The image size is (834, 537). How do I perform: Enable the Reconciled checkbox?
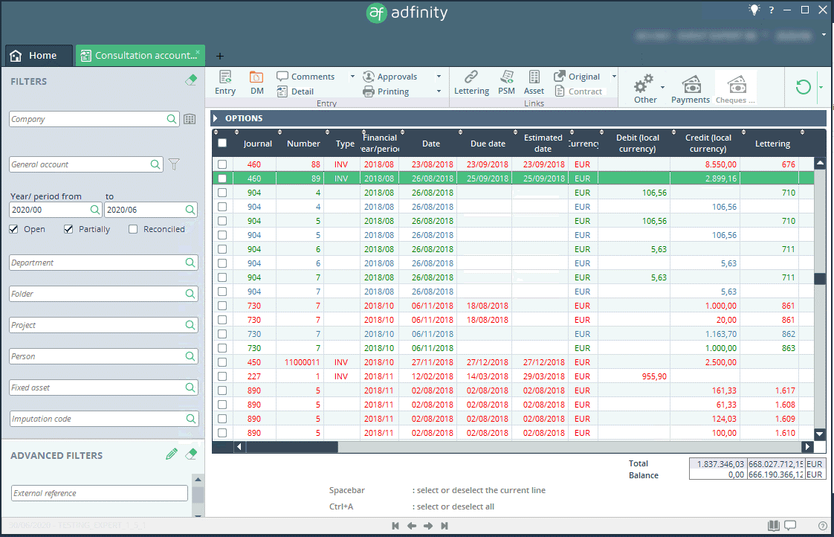133,229
